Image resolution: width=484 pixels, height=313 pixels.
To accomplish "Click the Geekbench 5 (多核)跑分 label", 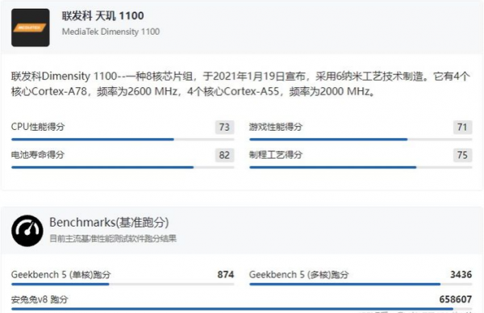I will [298, 274].
